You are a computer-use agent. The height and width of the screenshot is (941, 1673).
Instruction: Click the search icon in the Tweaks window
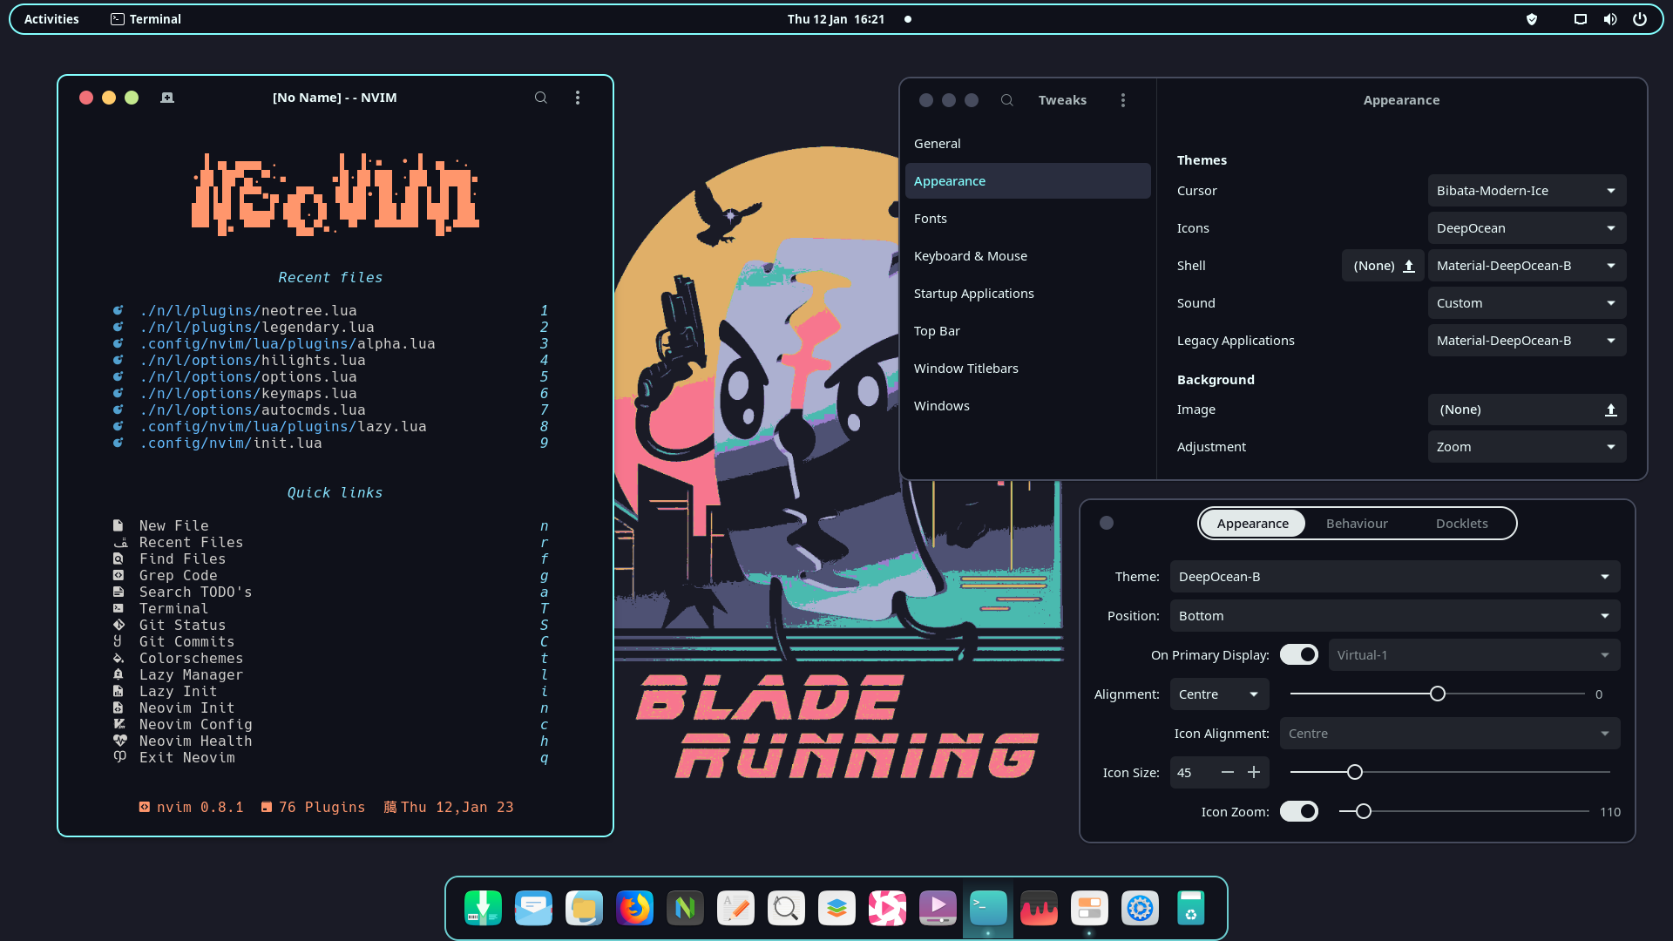click(x=1007, y=100)
